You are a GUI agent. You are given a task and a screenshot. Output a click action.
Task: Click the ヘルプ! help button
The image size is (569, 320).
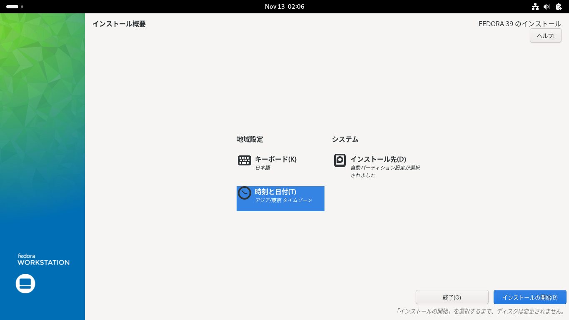[546, 35]
